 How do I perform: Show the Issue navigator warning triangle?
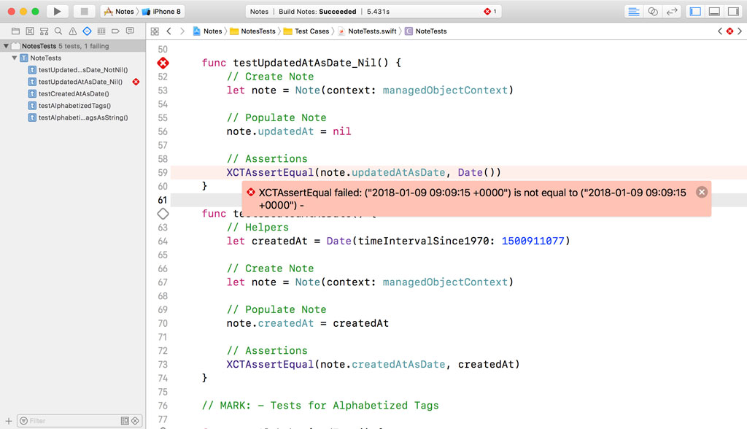[x=72, y=31]
